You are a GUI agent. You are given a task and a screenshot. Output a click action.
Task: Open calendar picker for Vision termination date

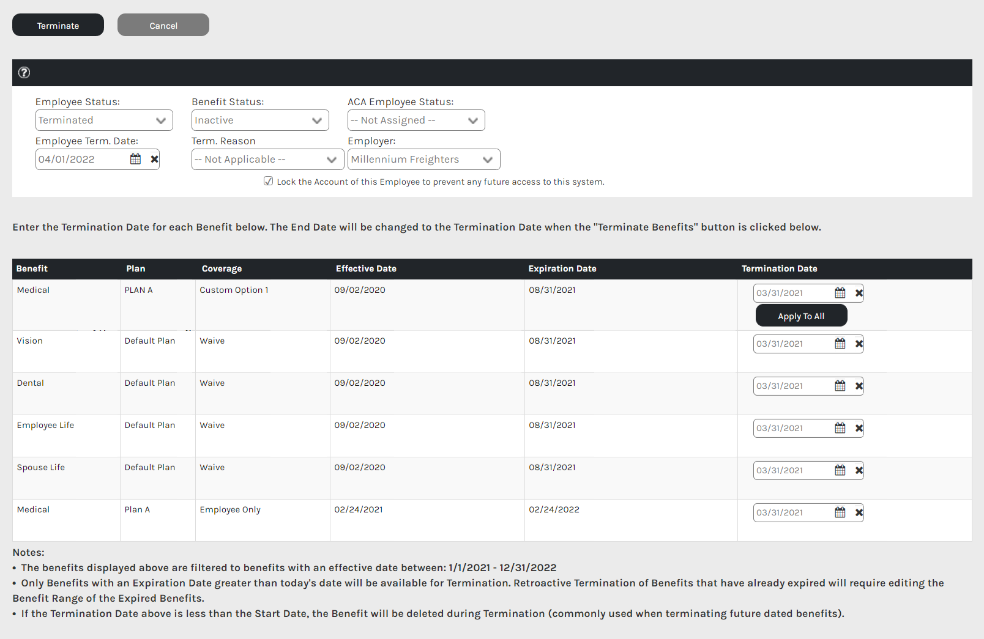coord(840,344)
